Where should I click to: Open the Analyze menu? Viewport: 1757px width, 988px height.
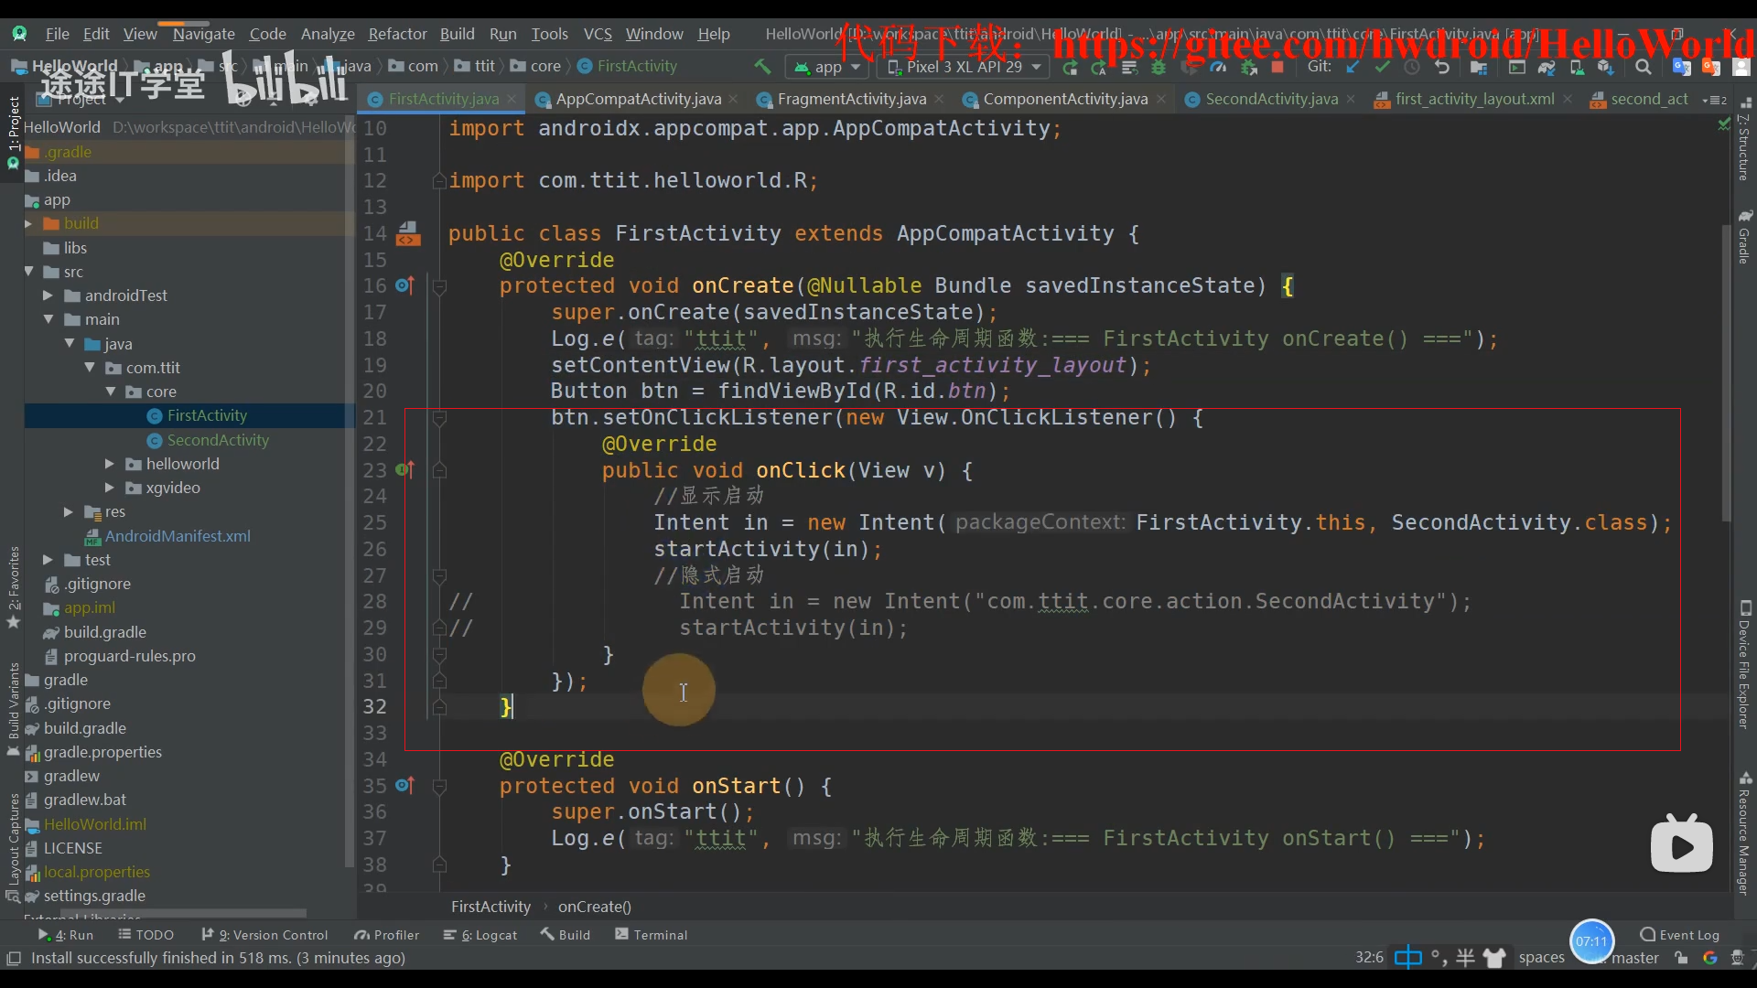point(328,34)
